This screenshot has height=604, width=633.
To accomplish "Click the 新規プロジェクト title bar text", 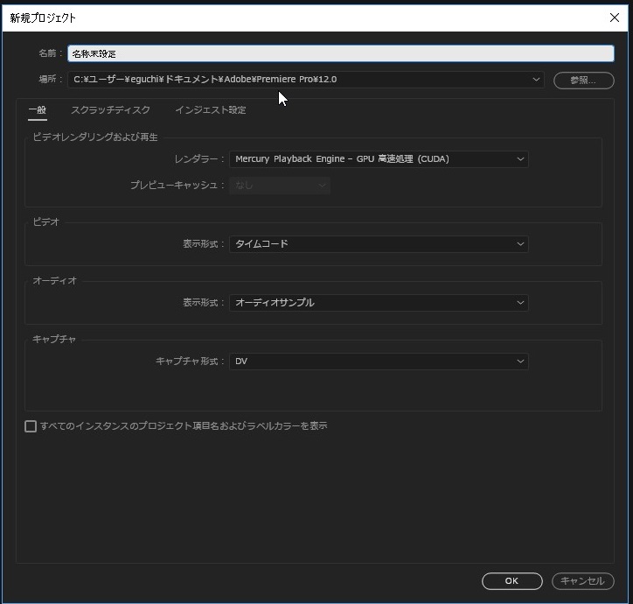I will pos(43,18).
